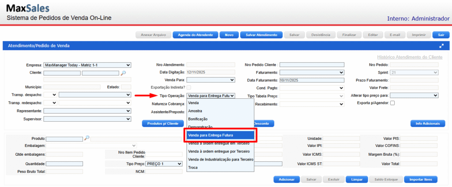This screenshot has height=187, width=452.
Task: Toggle the Exportação Indireta checkbox
Action: click(x=189, y=88)
